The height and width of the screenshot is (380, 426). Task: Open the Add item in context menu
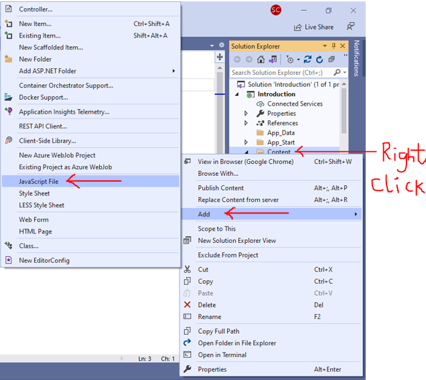coord(271,214)
